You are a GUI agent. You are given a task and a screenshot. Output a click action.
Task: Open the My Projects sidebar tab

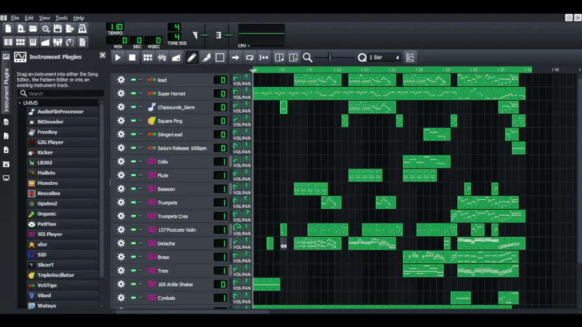6,122
